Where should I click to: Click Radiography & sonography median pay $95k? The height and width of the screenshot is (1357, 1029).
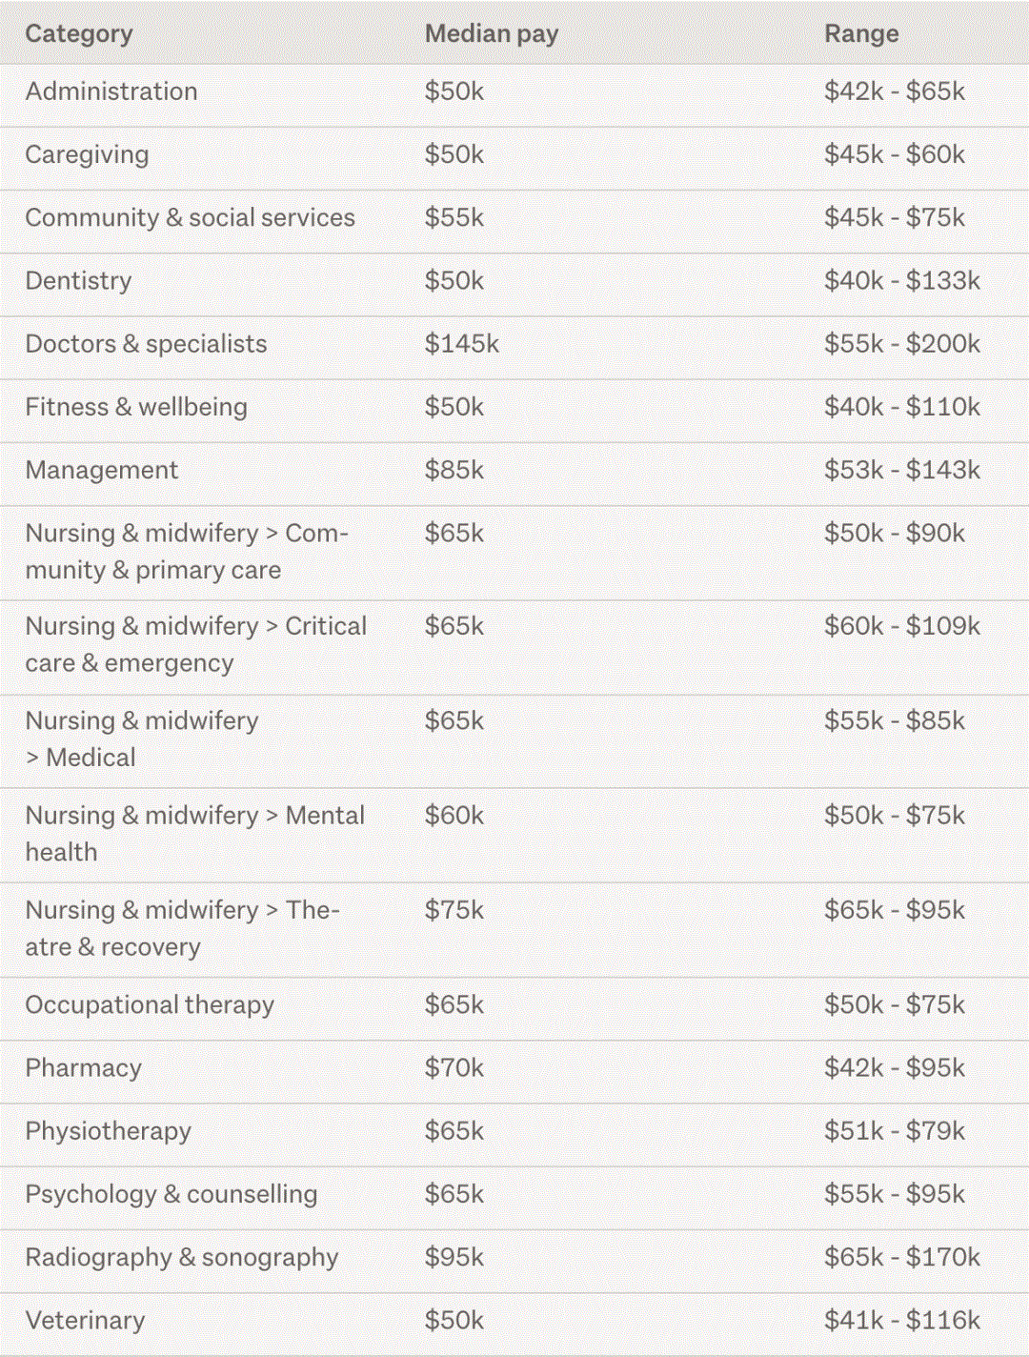(454, 1257)
